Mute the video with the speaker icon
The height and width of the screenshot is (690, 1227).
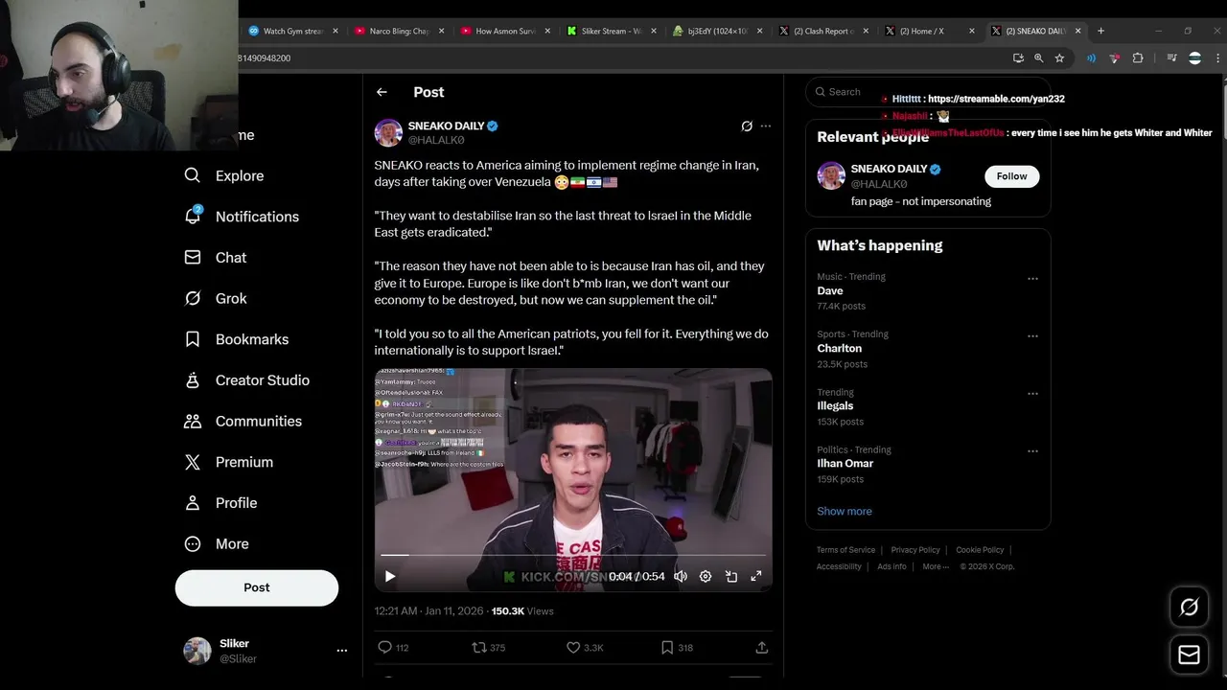681,576
